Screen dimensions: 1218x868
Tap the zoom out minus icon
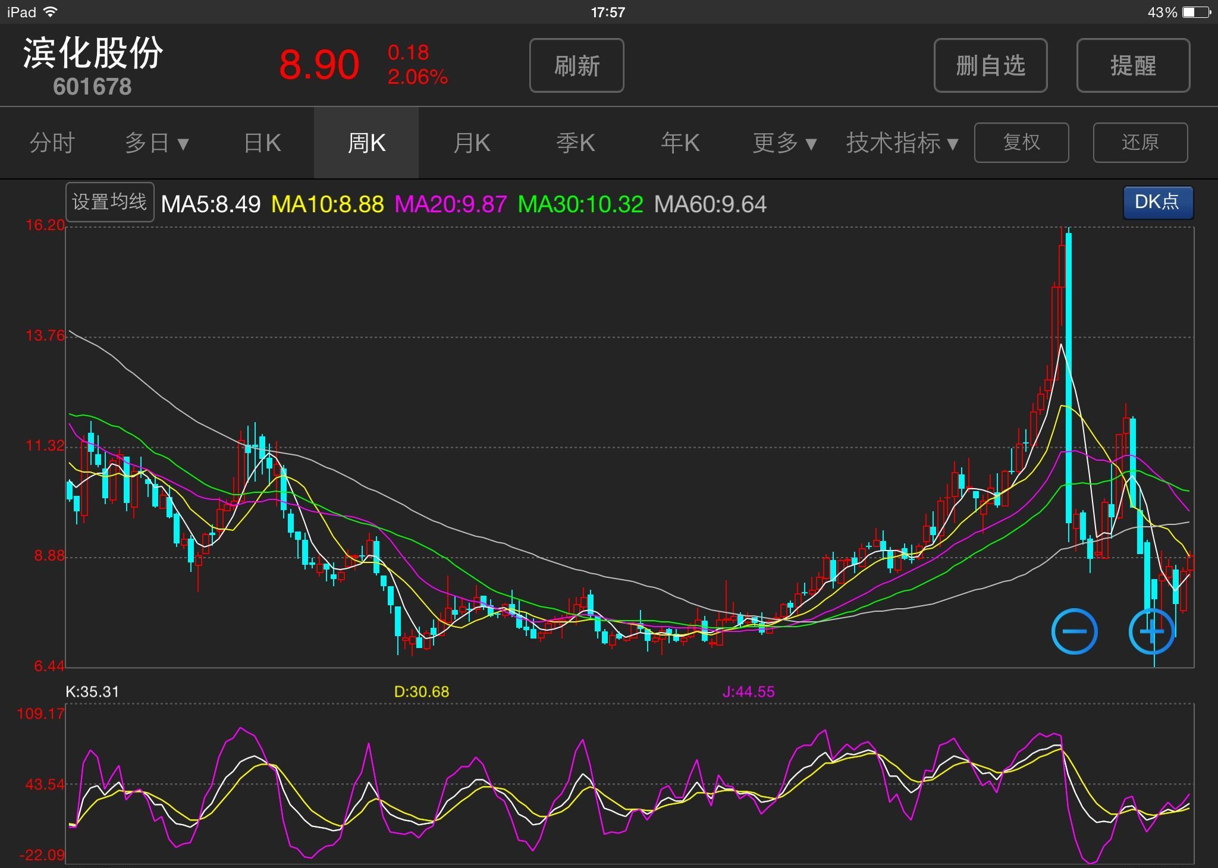tap(1074, 631)
